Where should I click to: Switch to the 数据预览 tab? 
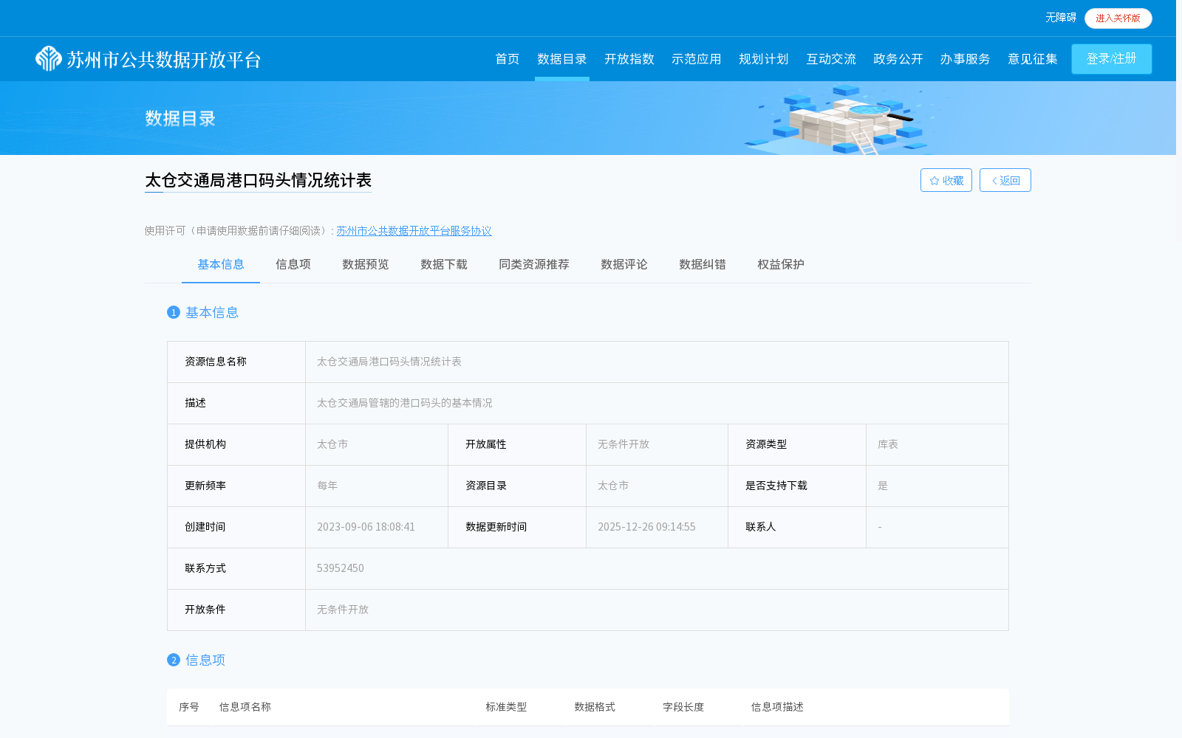click(x=366, y=264)
